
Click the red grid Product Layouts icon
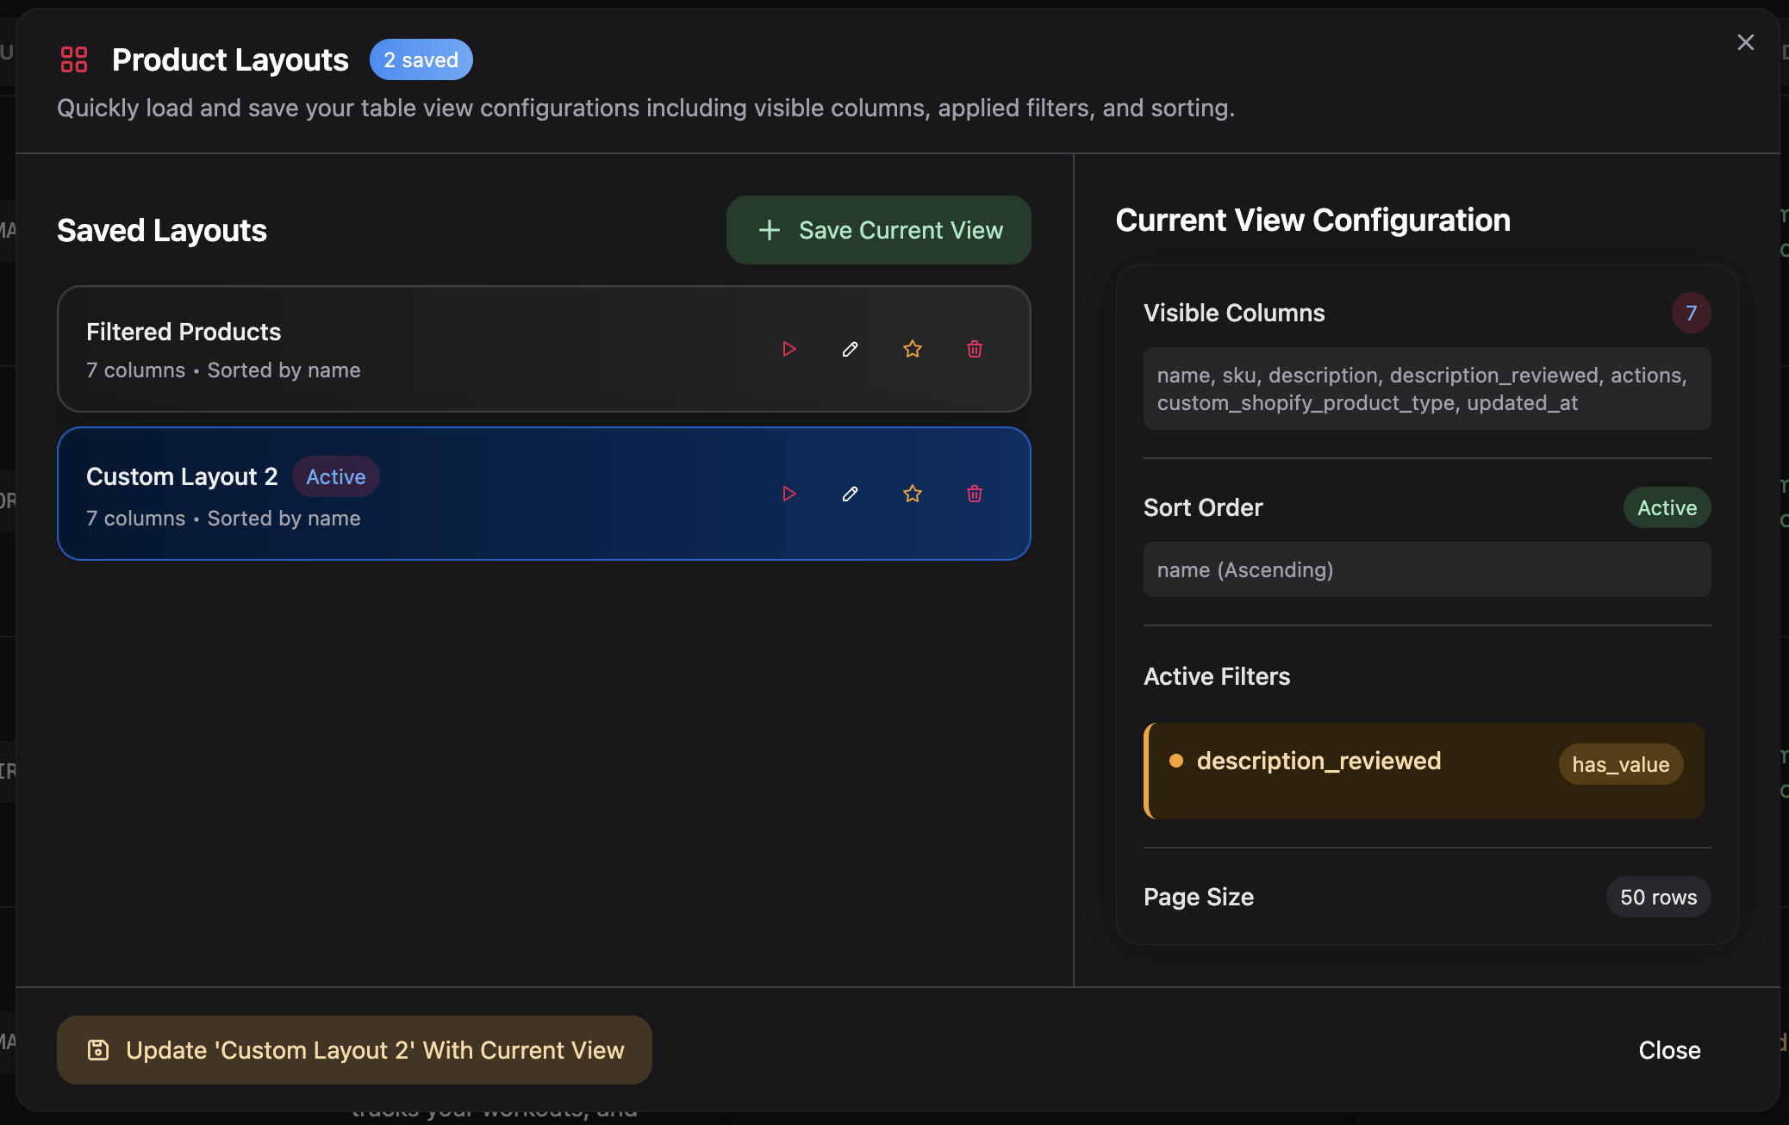[74, 59]
